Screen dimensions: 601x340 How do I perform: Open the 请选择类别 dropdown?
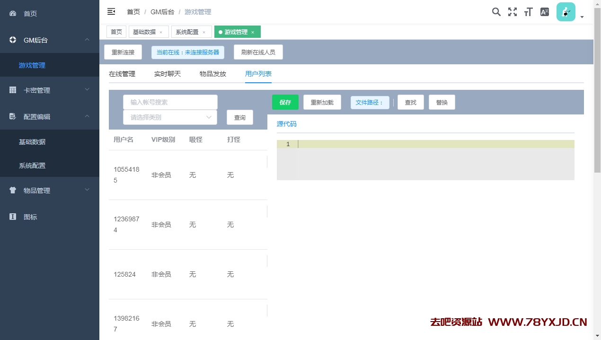tap(170, 117)
